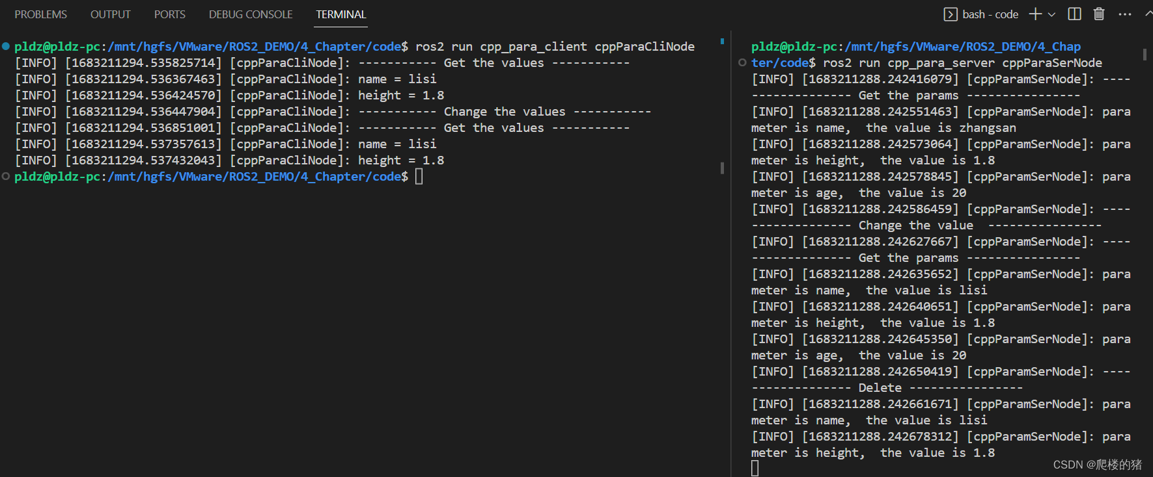
Task: Click the 'ros2 run cpp_para_client cppParaCliNode' command
Action: [x=555, y=46]
